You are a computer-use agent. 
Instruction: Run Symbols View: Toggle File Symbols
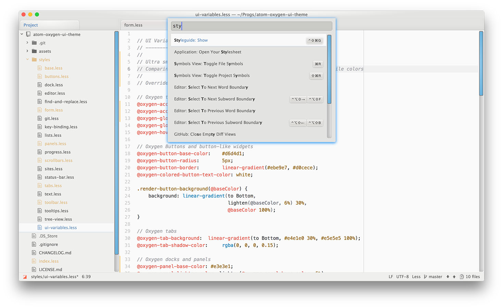249,64
